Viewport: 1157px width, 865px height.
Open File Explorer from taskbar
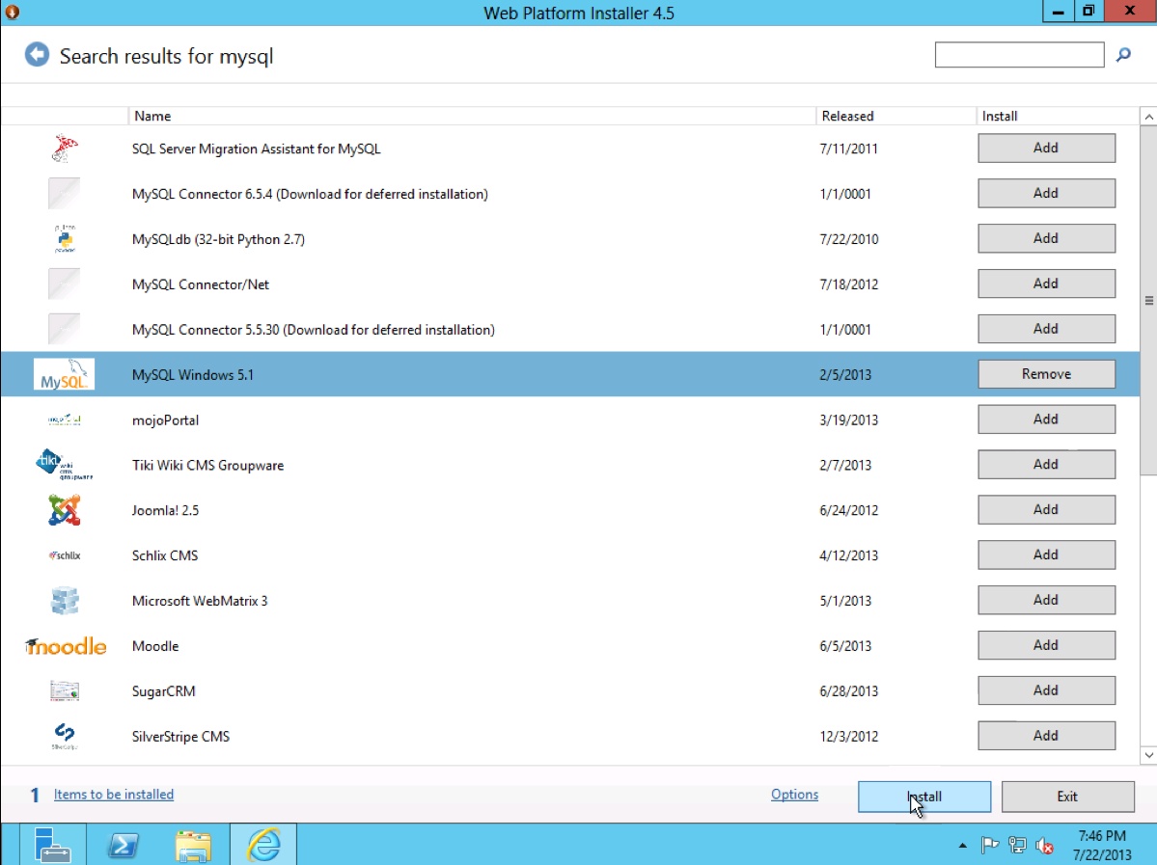(193, 845)
